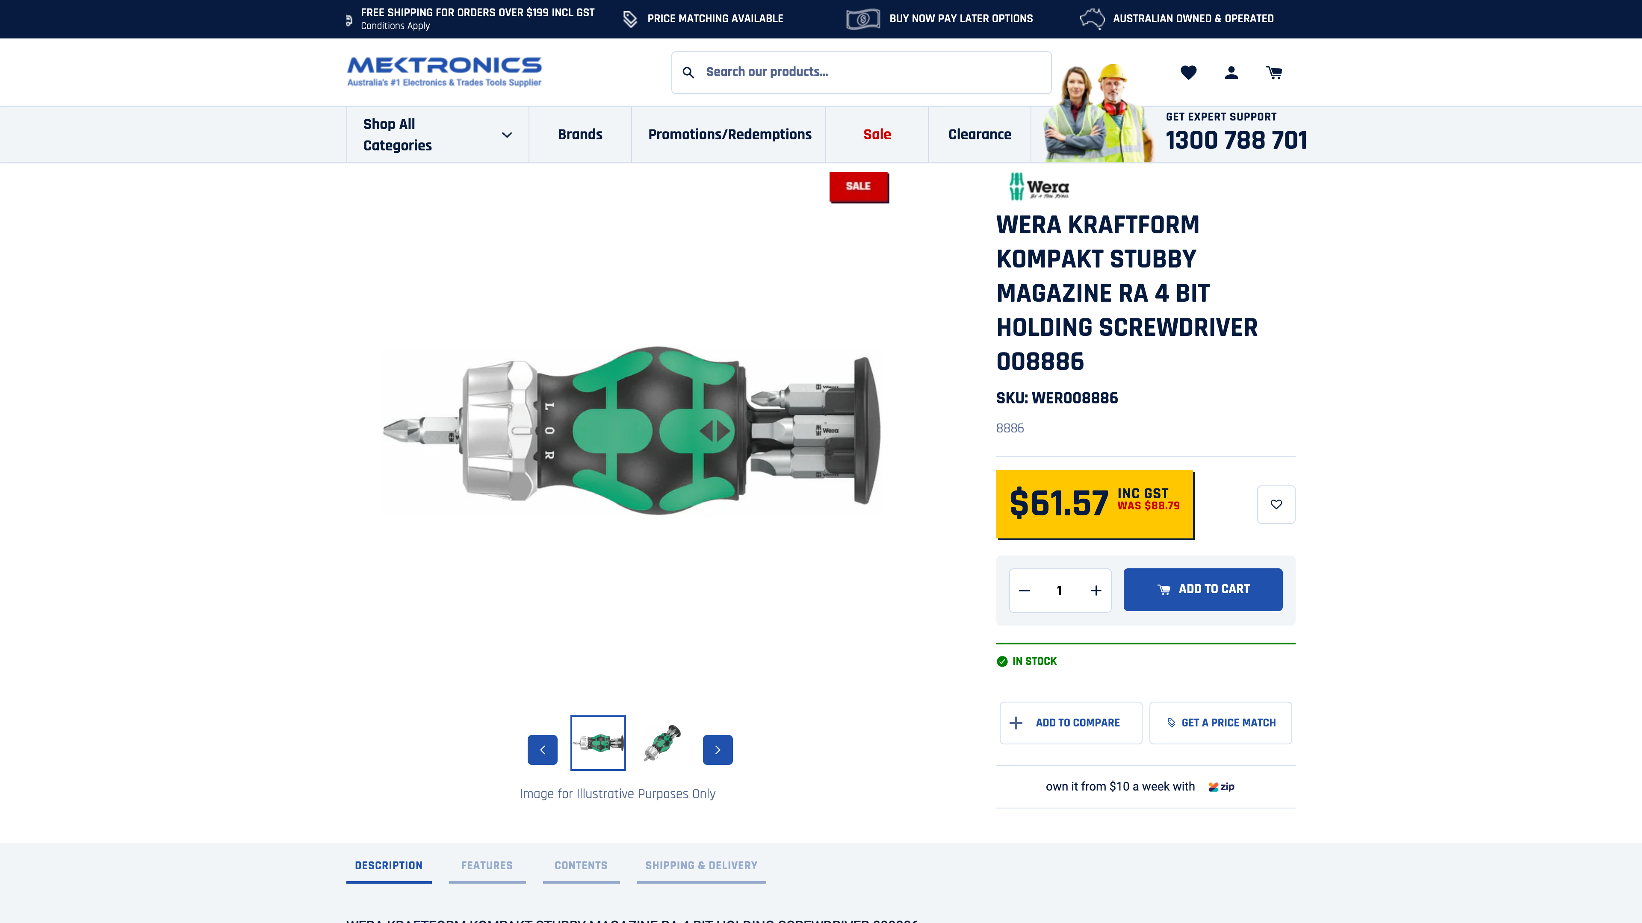Expand the Shop All Categories dropdown

[437, 135]
